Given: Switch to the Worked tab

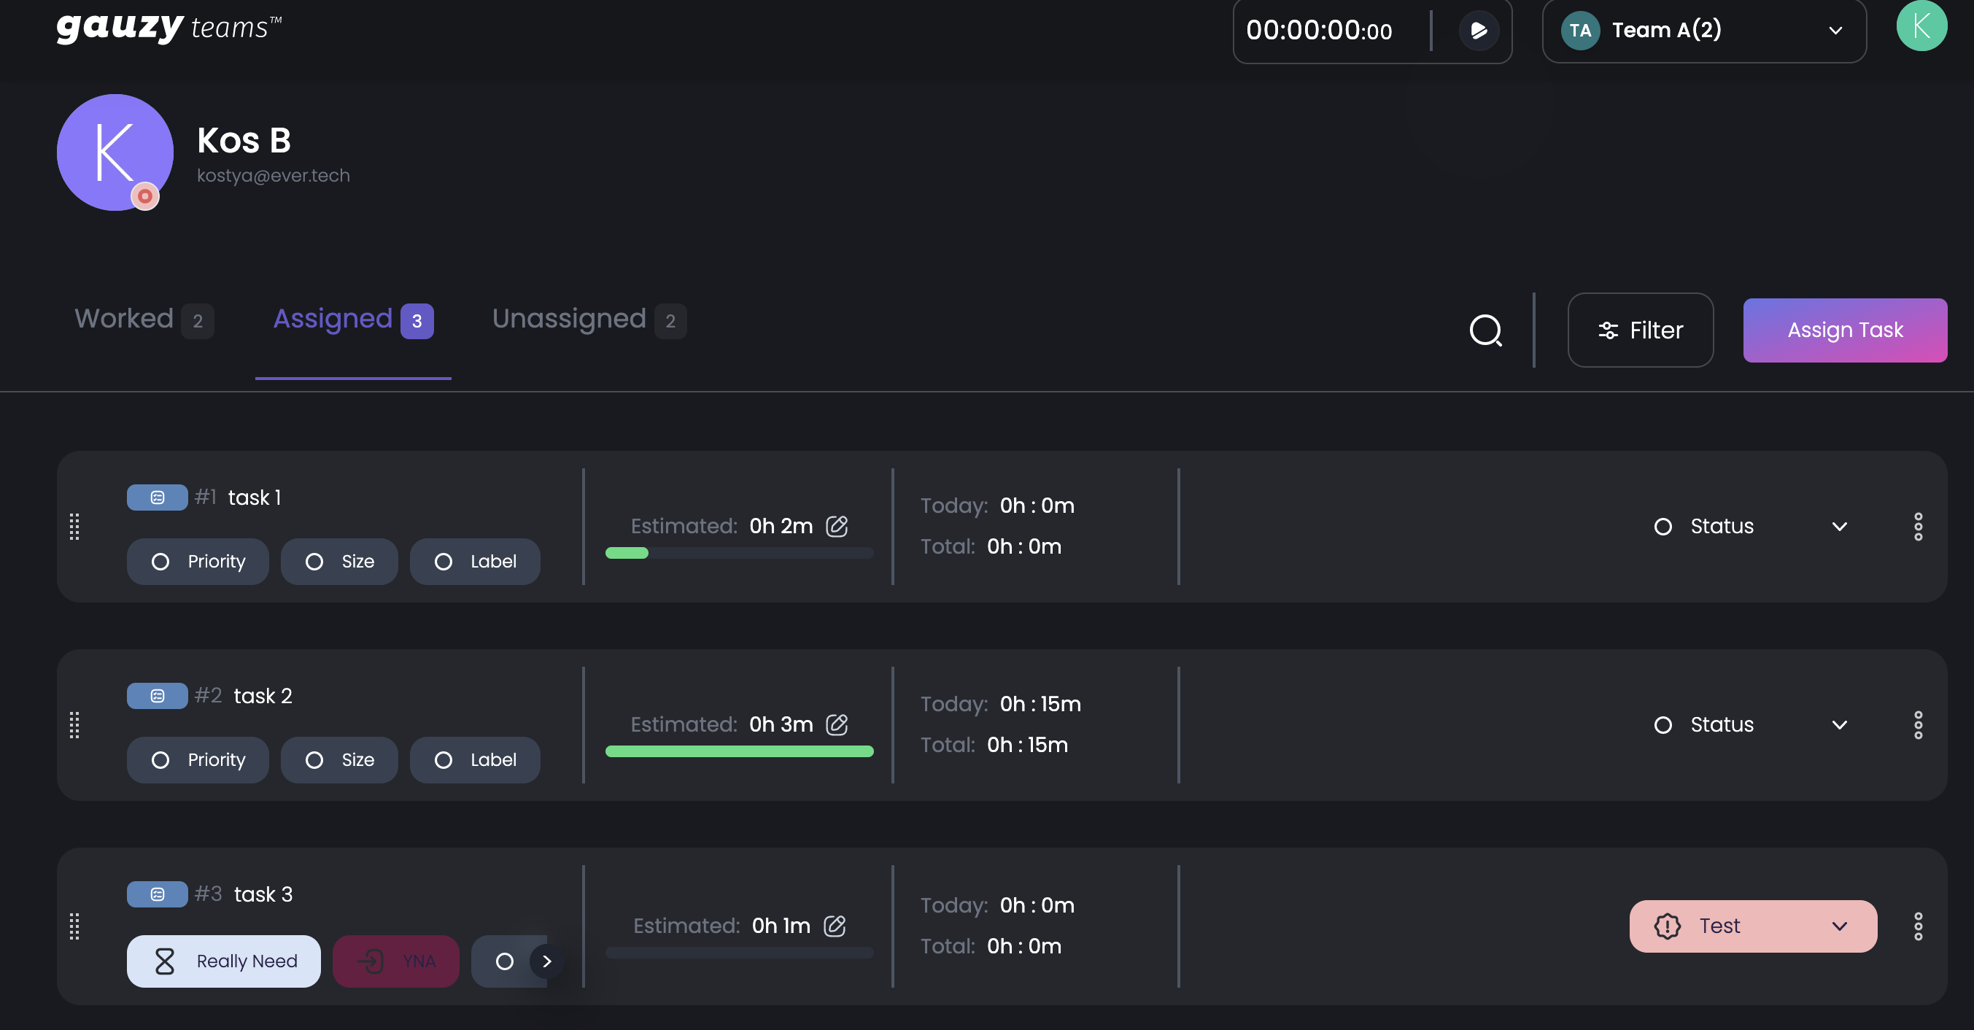Looking at the screenshot, I should [144, 320].
